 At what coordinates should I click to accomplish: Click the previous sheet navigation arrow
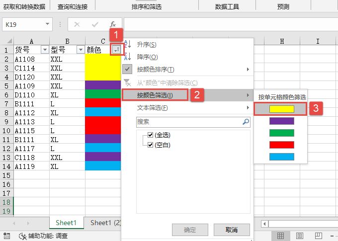coord(14,223)
